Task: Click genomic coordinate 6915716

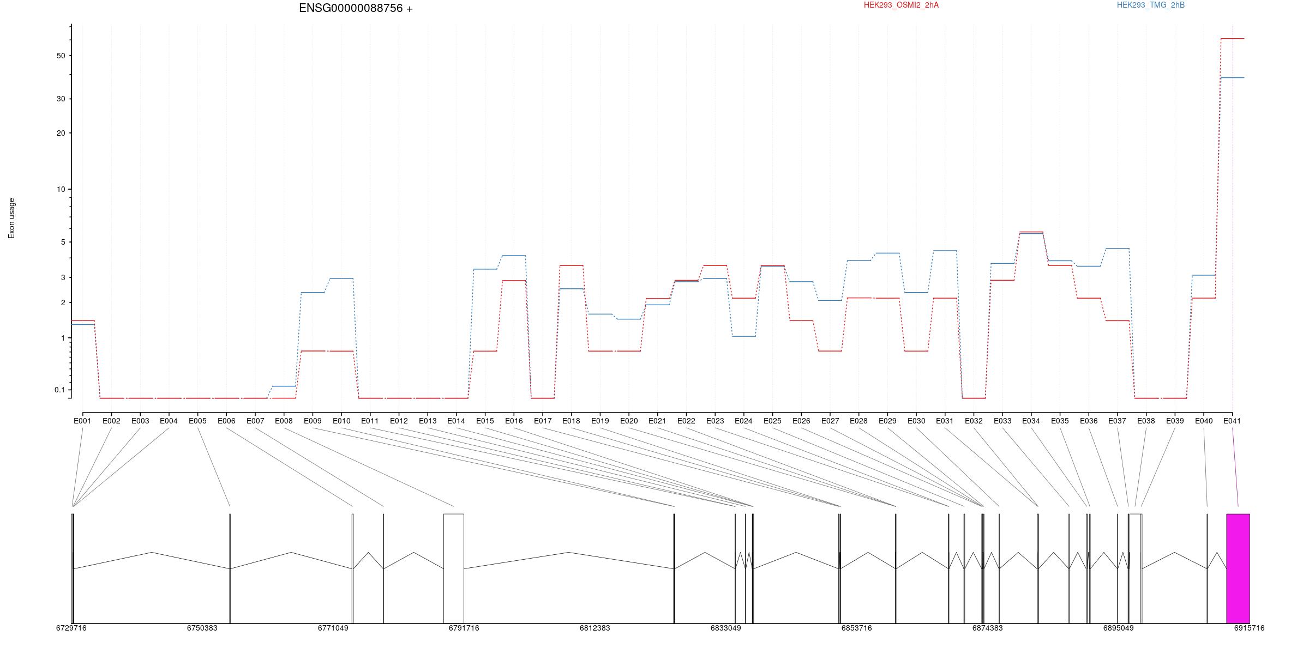Action: click(1250, 628)
